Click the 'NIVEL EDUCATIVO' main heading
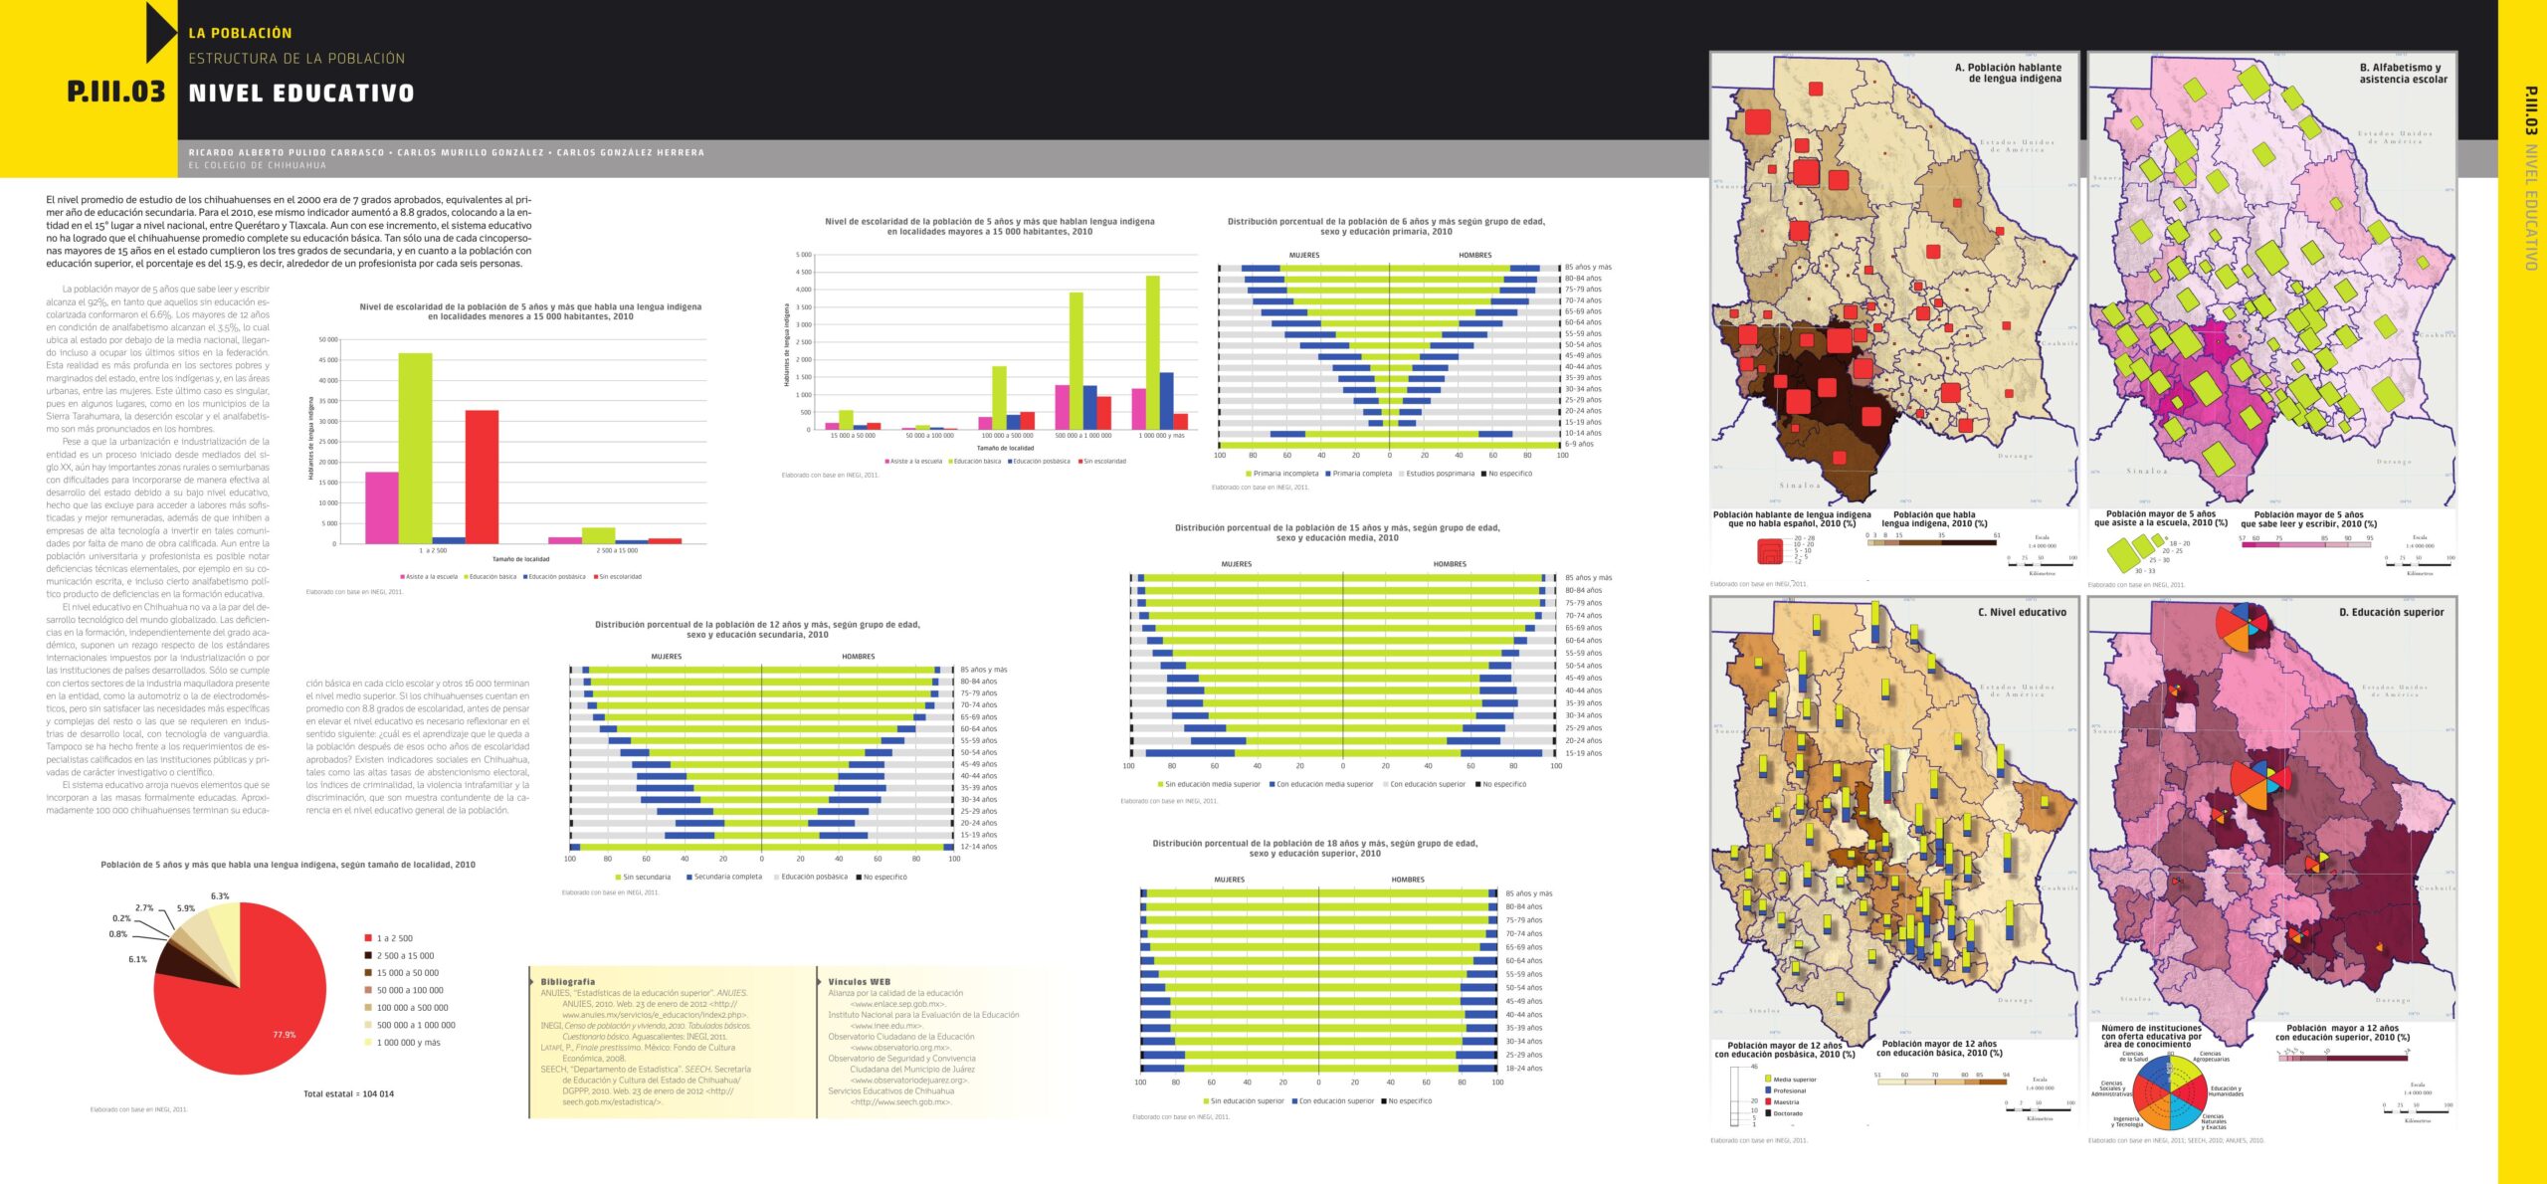This screenshot has width=2547, height=1184. (300, 94)
